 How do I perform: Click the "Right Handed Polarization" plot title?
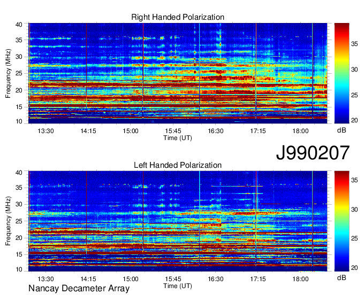(178, 17)
